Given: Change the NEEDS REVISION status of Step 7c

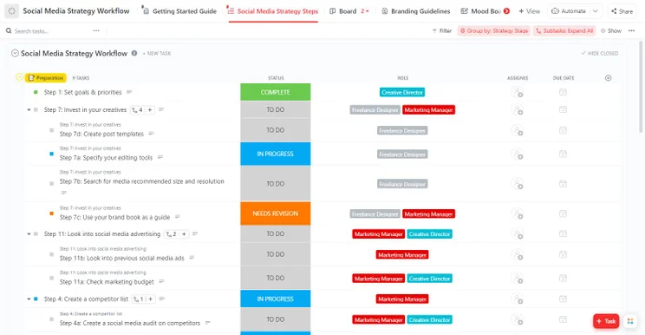Looking at the screenshot, I should point(275,213).
